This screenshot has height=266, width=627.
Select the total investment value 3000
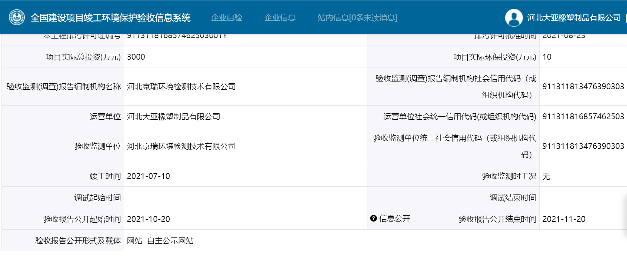[136, 57]
